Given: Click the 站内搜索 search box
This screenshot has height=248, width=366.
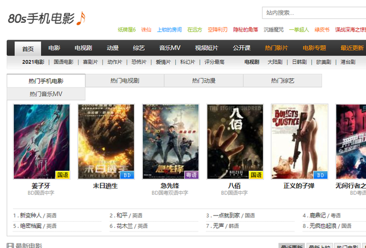Looking at the screenshot, I should tap(314, 13).
